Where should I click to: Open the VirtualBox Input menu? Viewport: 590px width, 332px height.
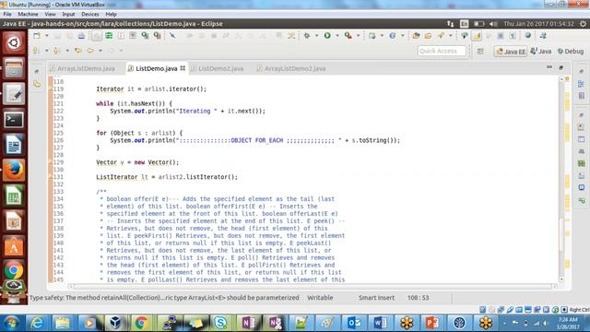(x=68, y=14)
